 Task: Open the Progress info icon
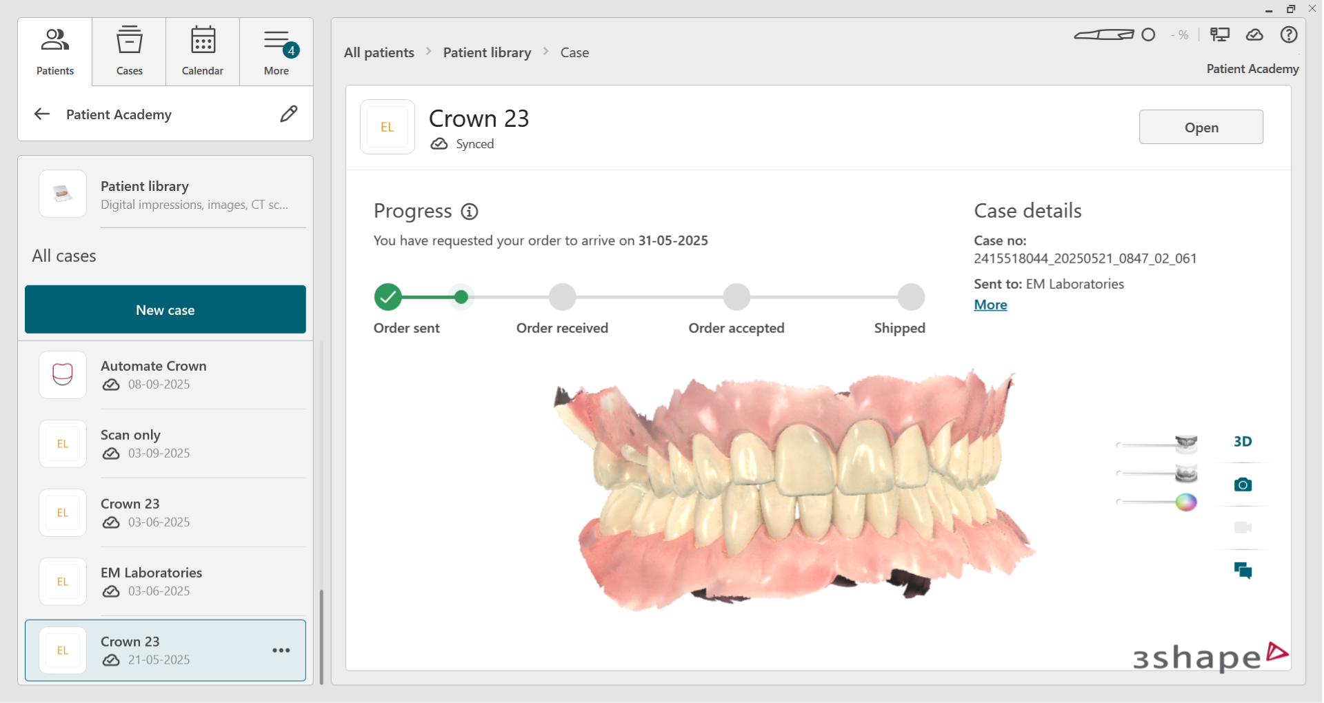(470, 212)
